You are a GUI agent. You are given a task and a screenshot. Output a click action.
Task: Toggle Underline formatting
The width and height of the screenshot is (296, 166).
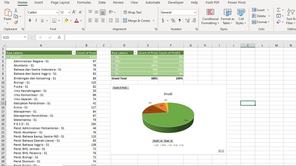(x=42, y=20)
